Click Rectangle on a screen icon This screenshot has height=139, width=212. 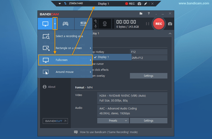tap(46, 48)
